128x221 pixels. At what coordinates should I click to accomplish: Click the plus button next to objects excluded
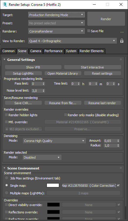(x=7, y=129)
